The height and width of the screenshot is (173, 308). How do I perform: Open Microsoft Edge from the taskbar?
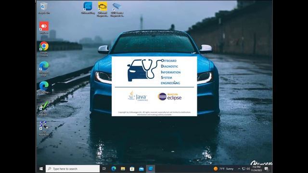point(114,169)
